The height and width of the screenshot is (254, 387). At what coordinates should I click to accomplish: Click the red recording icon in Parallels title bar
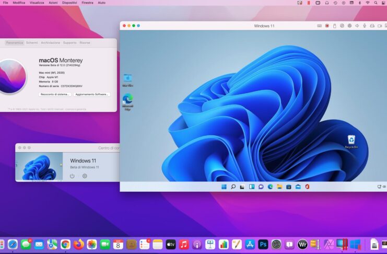(x=327, y=26)
